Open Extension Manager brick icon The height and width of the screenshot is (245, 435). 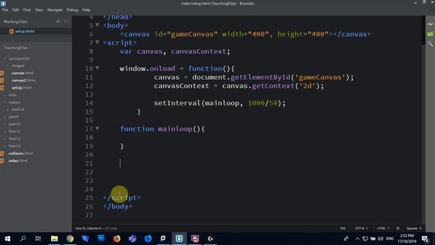tap(430, 34)
